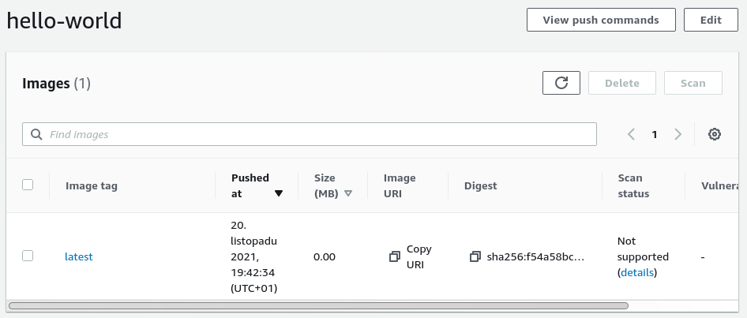Image resolution: width=747 pixels, height=318 pixels.
Task: Click the Find images search field
Action: 316,134
